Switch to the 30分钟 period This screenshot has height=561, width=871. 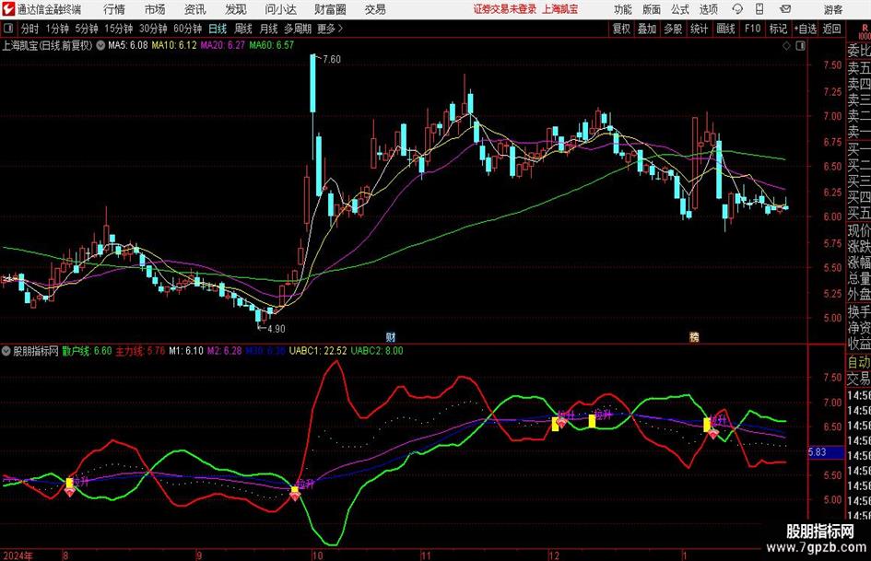[x=153, y=29]
